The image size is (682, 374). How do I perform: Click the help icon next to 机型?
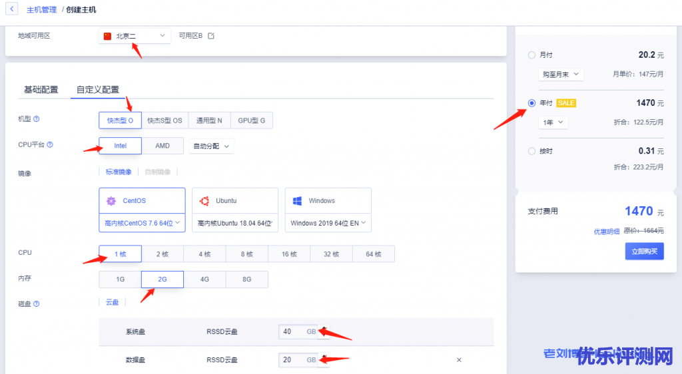(37, 119)
